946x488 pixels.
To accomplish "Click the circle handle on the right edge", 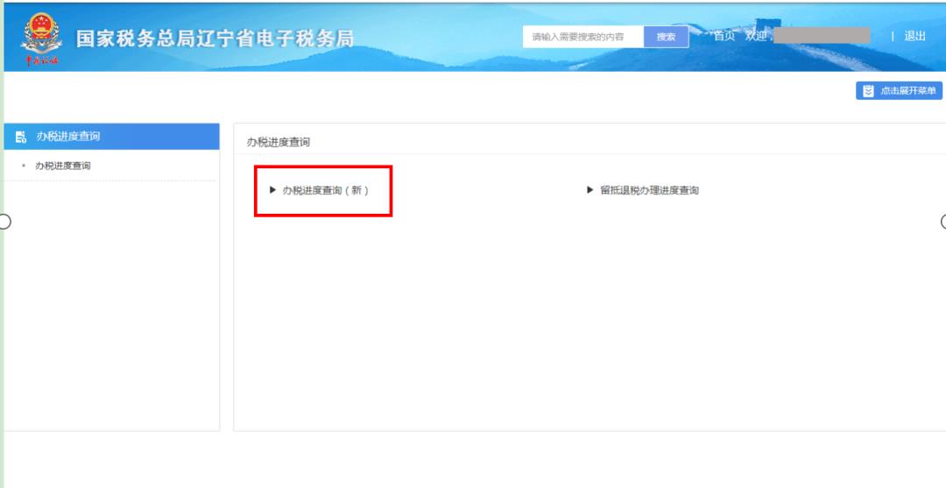I will point(943,221).
